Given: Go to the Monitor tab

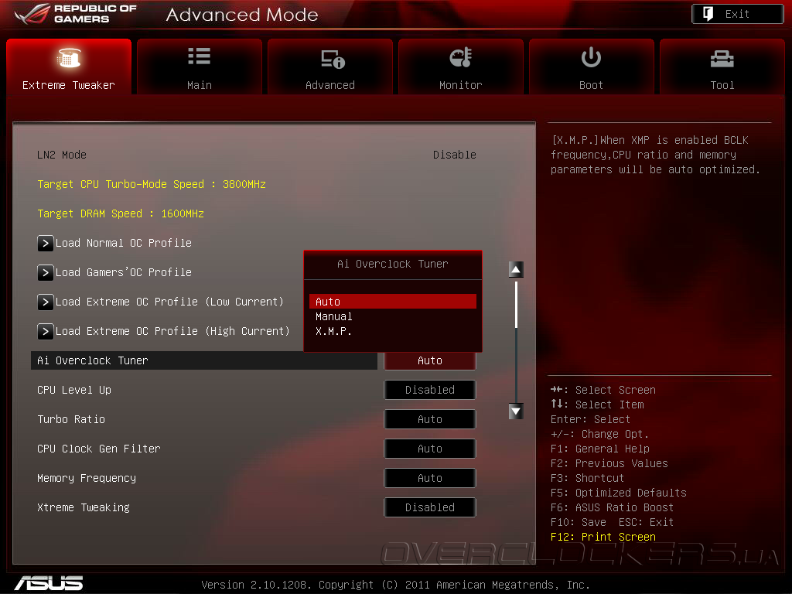Looking at the screenshot, I should [461, 67].
